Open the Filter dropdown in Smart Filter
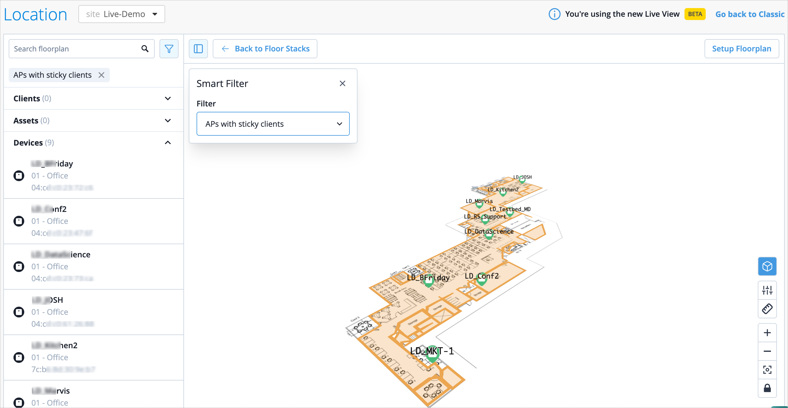Image resolution: width=788 pixels, height=408 pixels. pyautogui.click(x=273, y=124)
